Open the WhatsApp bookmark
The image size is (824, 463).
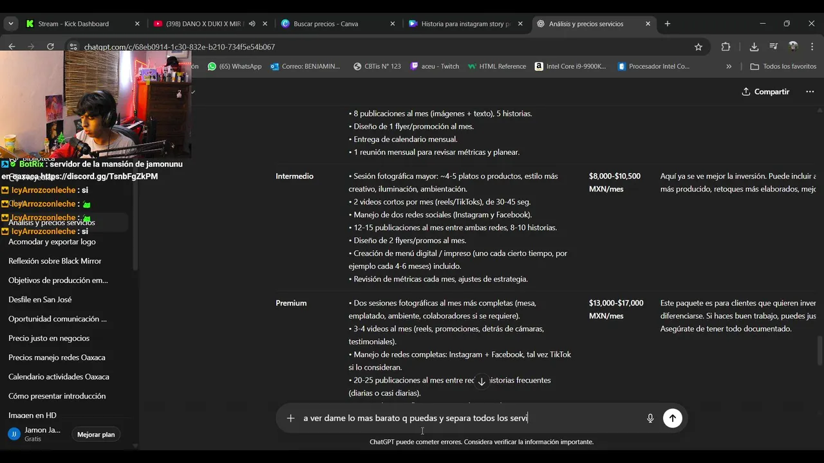click(x=234, y=66)
